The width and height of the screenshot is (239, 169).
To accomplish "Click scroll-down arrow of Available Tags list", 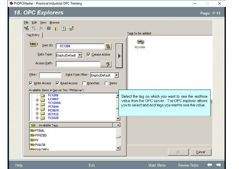I will [x=118, y=148].
